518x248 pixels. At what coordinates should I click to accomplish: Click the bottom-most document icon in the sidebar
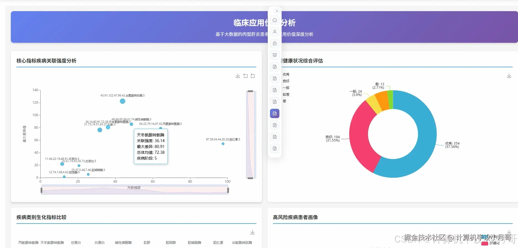click(x=275, y=148)
